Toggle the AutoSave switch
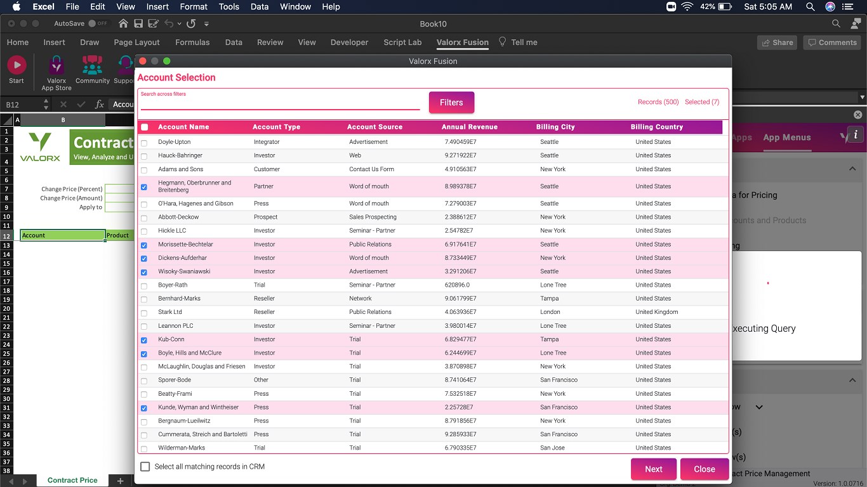Viewport: 867px width, 487px height. click(x=97, y=23)
